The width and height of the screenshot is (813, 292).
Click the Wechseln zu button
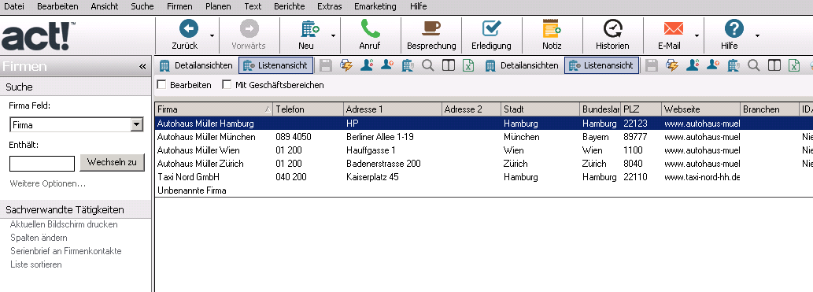point(112,162)
